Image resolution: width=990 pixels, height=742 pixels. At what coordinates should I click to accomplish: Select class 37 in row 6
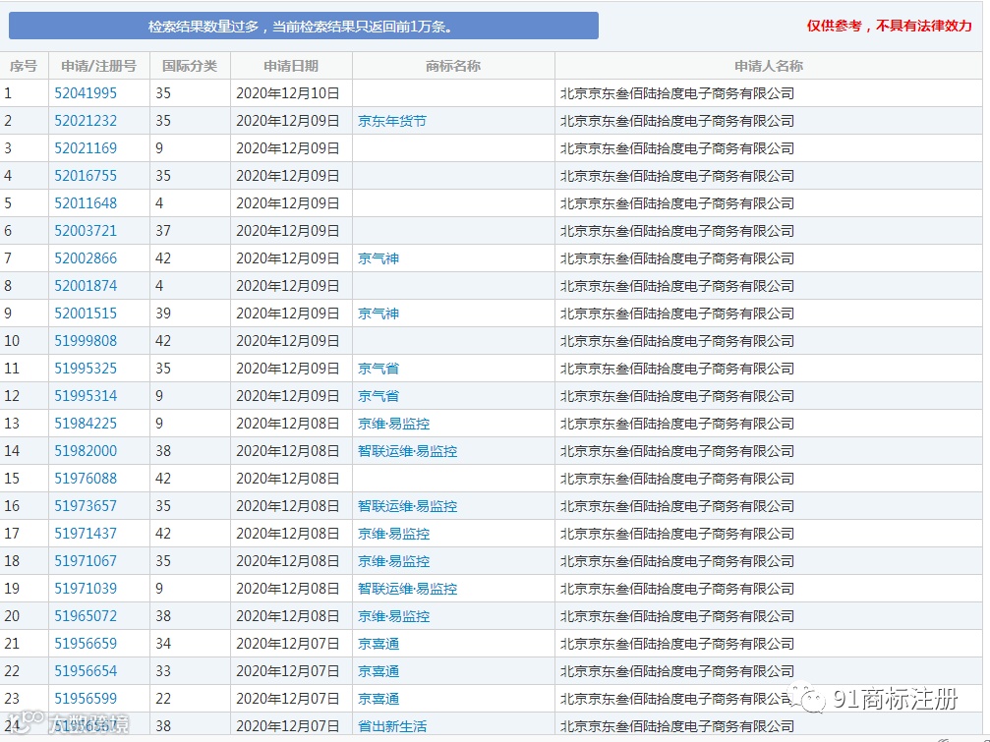(163, 231)
